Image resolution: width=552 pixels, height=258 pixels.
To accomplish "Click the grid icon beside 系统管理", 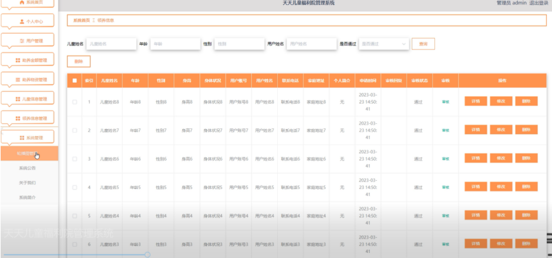I will click(22, 138).
